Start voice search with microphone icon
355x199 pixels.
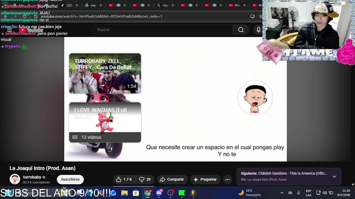(x=258, y=30)
